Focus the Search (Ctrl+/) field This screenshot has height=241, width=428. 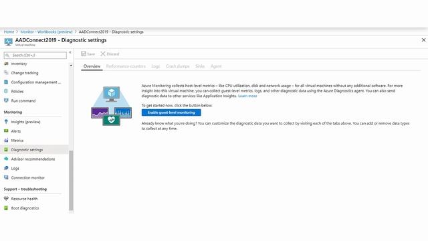[35, 55]
